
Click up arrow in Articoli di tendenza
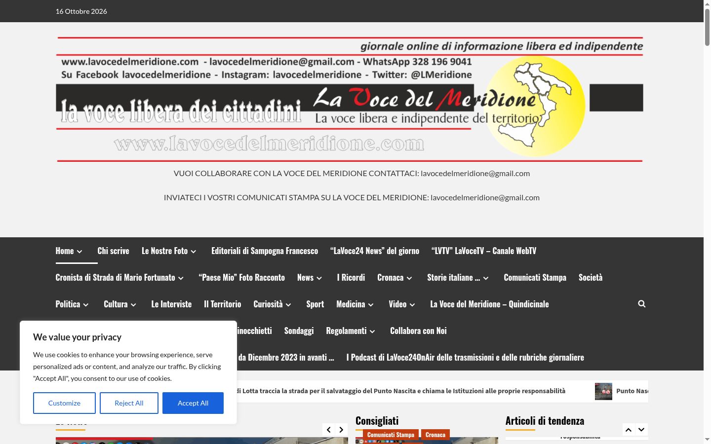pos(629,430)
